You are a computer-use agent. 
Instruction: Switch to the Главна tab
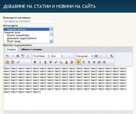11,49
